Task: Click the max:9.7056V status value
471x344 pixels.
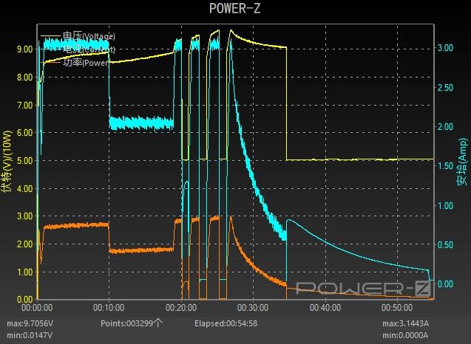Action: coord(30,323)
